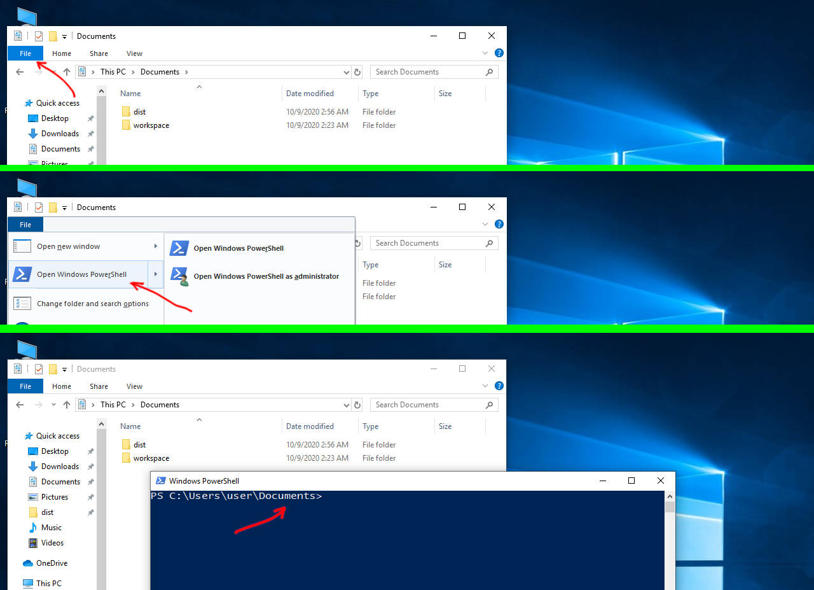This screenshot has height=590, width=814.
Task: Click the magnifier icon in middle screenshot search box
Action: pyautogui.click(x=489, y=243)
